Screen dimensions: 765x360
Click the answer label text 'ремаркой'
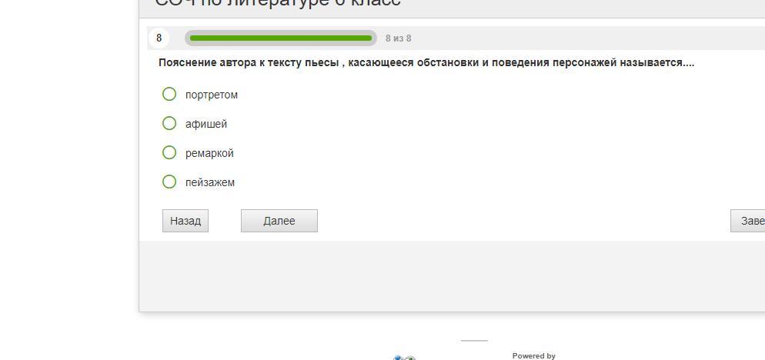[x=209, y=153]
